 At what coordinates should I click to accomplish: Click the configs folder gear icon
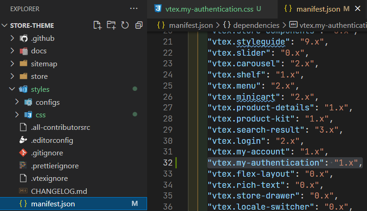28,102
